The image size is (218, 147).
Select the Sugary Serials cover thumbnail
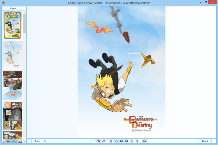point(13,25)
